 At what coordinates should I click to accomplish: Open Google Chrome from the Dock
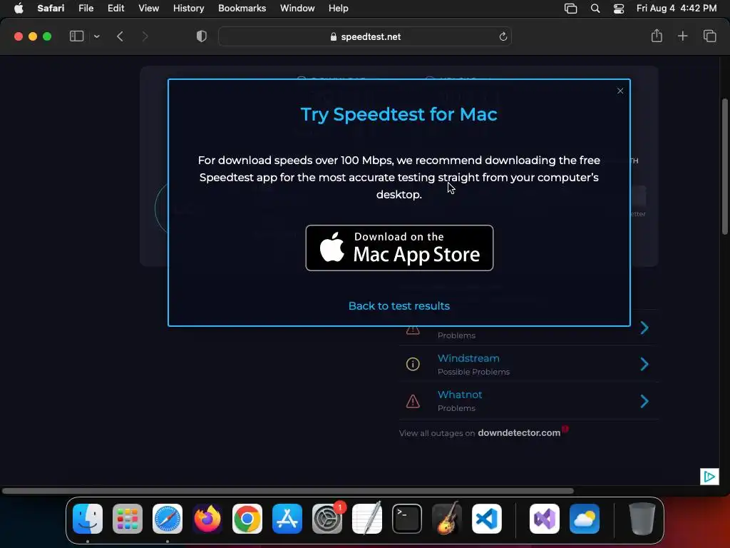tap(247, 519)
